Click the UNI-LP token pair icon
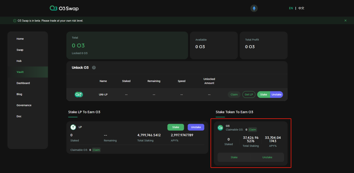 click(x=79, y=95)
